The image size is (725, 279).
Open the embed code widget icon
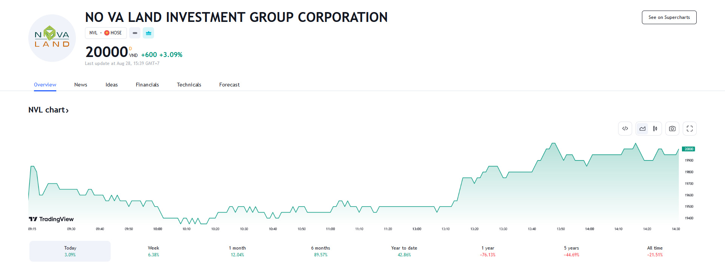click(x=625, y=129)
